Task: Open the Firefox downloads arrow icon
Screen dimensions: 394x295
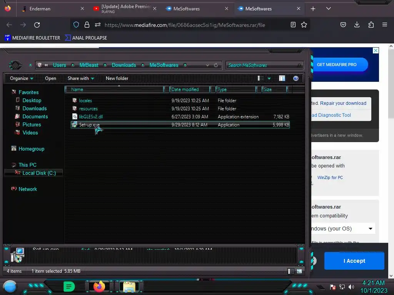Action: [x=357, y=25]
